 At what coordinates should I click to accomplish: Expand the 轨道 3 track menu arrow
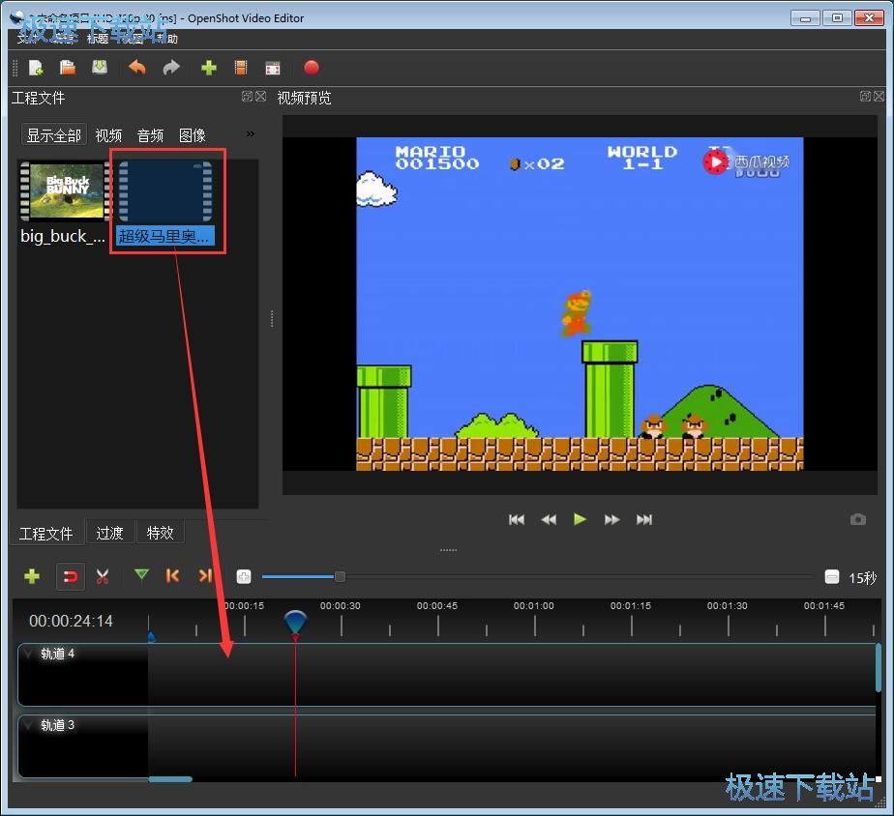click(x=28, y=725)
